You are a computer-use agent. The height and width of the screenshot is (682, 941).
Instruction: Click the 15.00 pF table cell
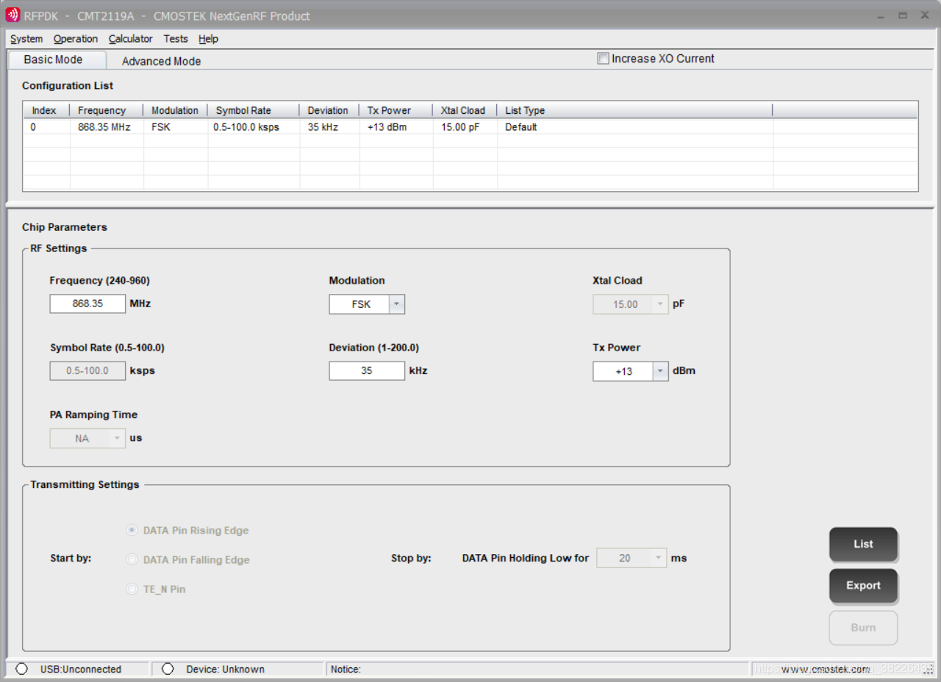[x=465, y=127]
